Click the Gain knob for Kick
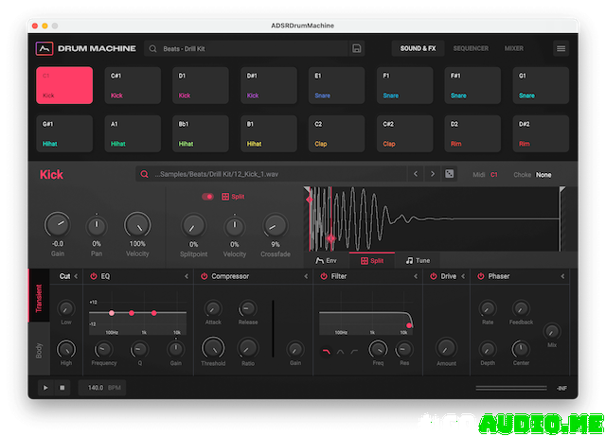This screenshot has height=436, width=606. [57, 224]
